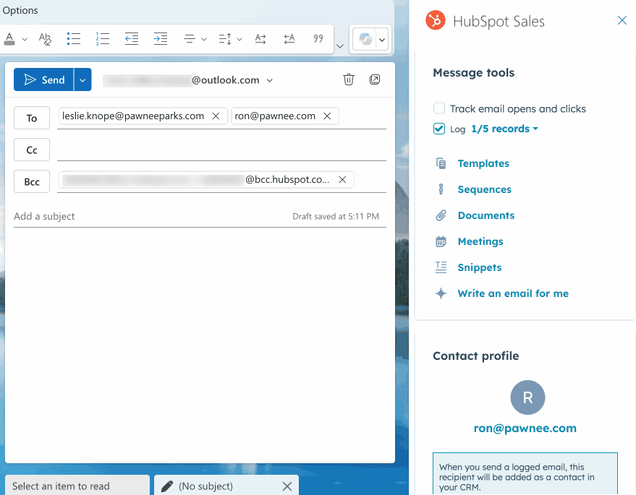Switch to Select an item to read tab
The height and width of the screenshot is (495, 636).
[77, 486]
